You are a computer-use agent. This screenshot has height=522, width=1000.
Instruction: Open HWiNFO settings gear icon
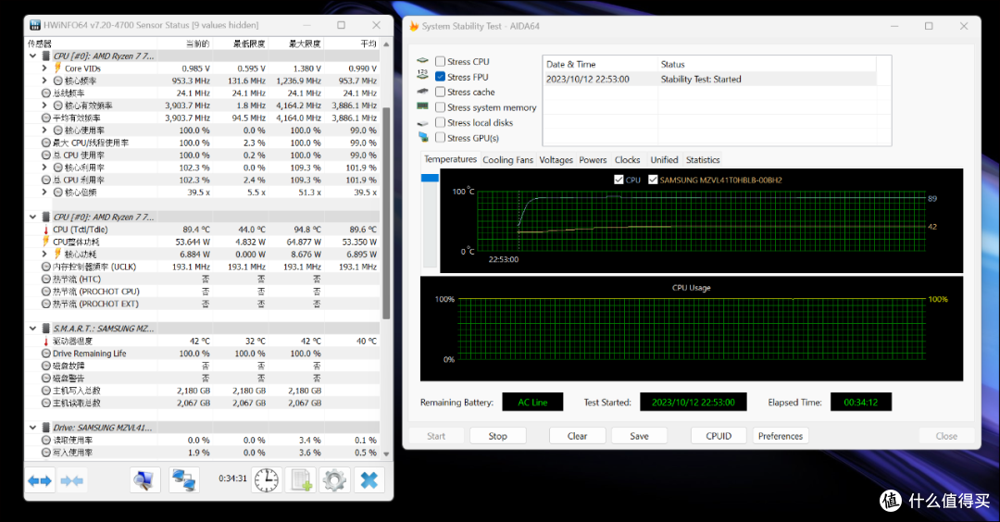pos(334,480)
